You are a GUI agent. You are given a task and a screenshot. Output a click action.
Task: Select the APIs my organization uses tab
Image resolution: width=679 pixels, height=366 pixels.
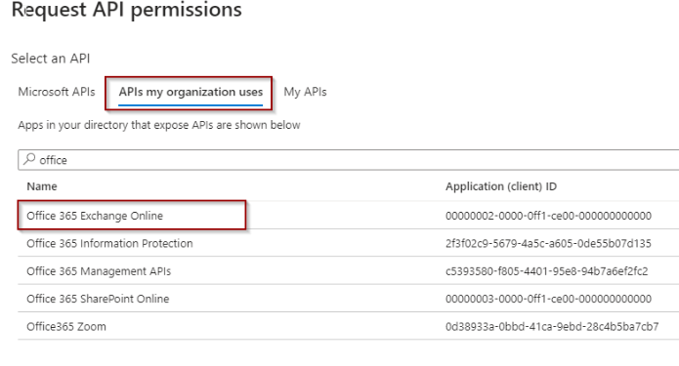(x=191, y=92)
